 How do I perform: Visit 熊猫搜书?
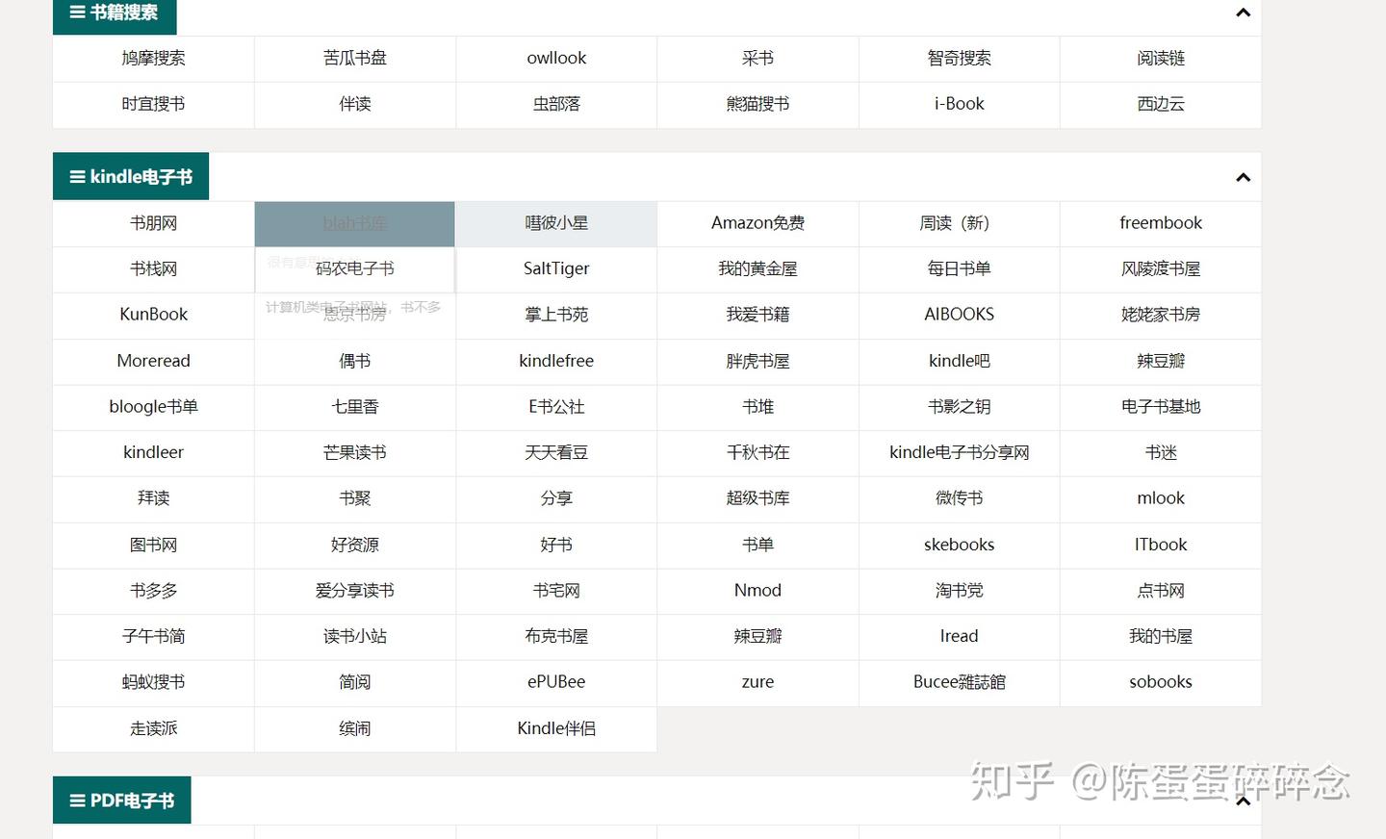[x=757, y=104]
